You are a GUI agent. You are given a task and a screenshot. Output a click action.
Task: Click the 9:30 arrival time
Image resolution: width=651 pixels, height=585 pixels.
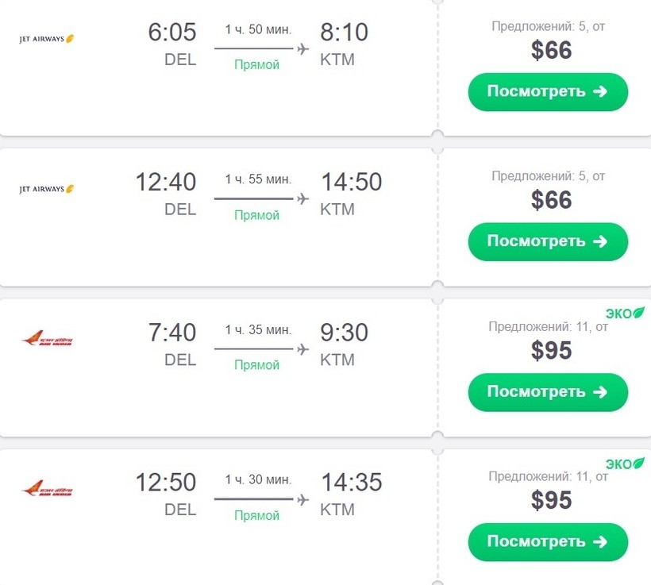344,333
